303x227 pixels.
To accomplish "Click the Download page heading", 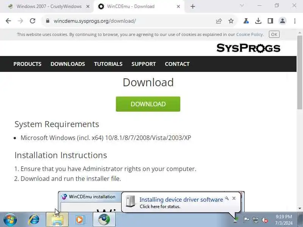I will click(148, 82).
